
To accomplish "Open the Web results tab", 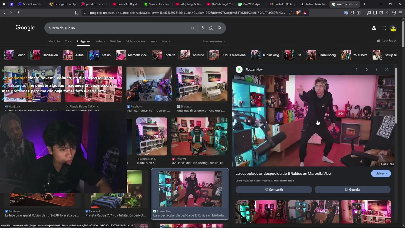I will [153, 41].
